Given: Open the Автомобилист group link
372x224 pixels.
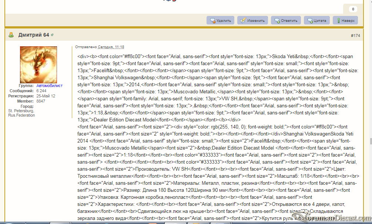Looking at the screenshot, I should coord(49,86).
